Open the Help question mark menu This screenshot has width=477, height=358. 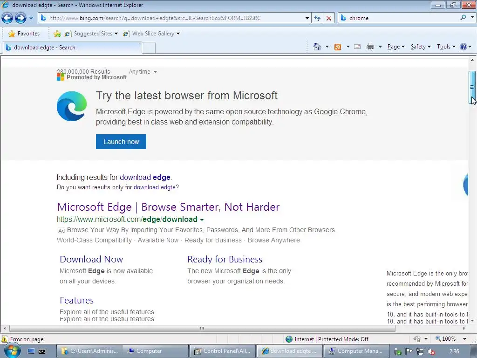point(466,47)
